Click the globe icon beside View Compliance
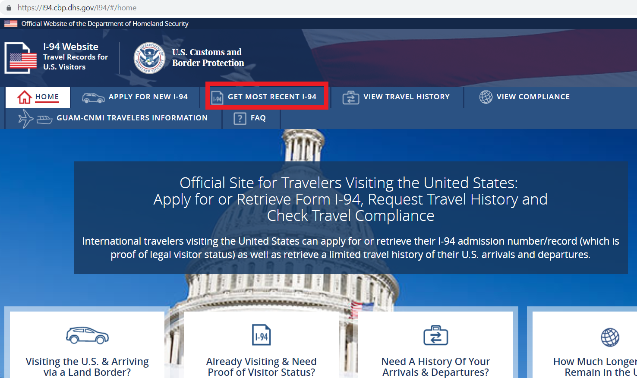This screenshot has width=637, height=378. [x=486, y=97]
